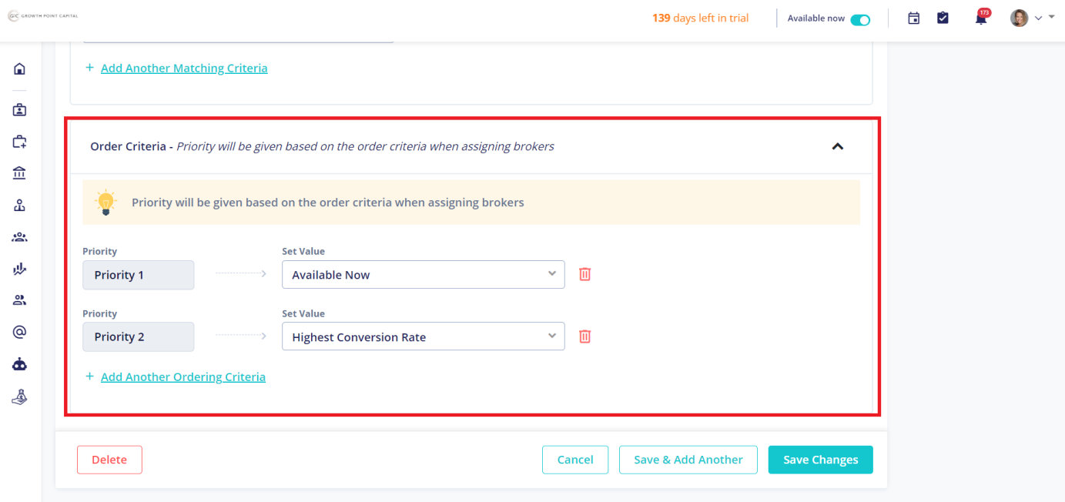Click Add Another Matching Criteria link

[184, 68]
